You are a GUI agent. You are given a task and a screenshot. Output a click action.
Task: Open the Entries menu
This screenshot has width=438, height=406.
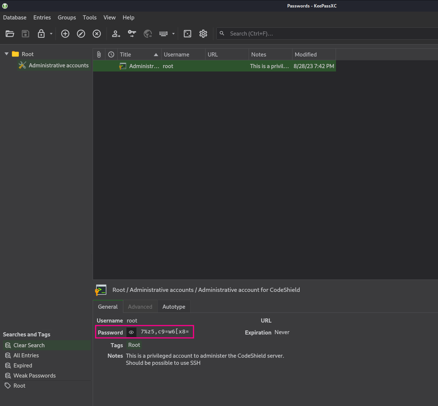(42, 17)
